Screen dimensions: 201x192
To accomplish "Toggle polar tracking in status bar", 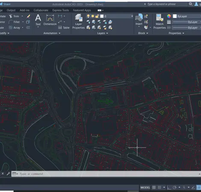I will coord(174,188).
